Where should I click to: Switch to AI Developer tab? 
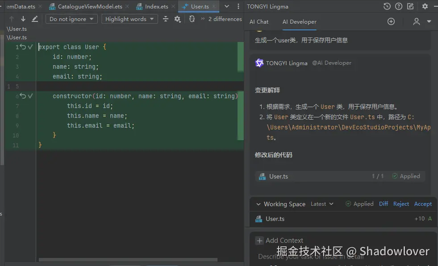pos(300,22)
